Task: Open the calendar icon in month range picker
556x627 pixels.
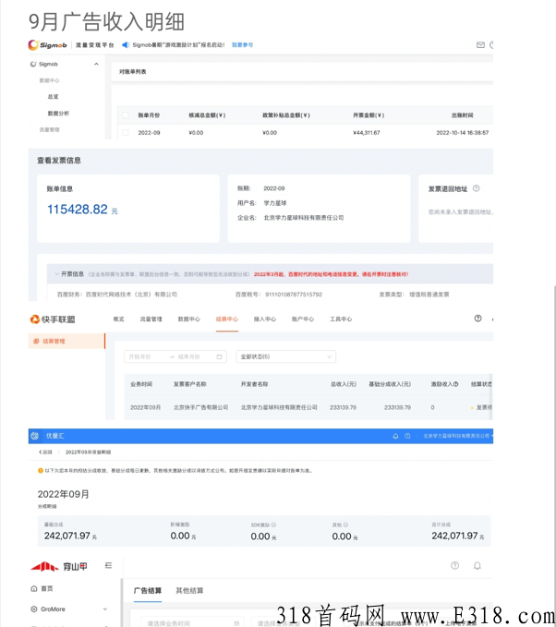Action: coord(219,356)
